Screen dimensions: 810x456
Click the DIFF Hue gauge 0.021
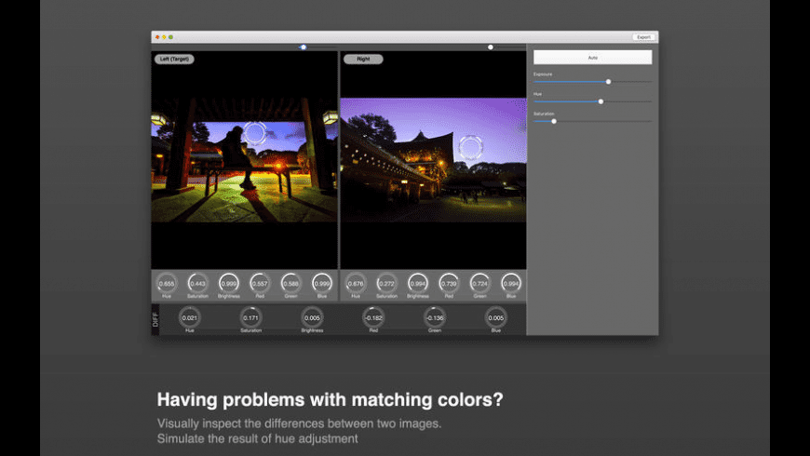point(190,317)
